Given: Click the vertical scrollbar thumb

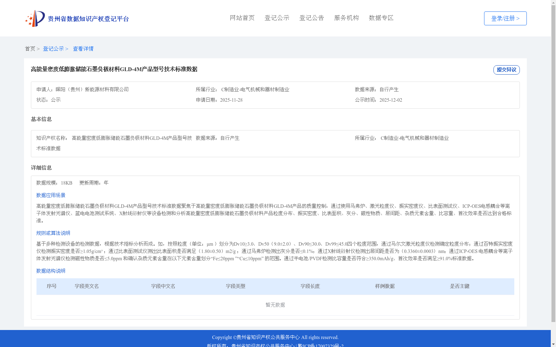Looking at the screenshot, I should (x=553, y=163).
